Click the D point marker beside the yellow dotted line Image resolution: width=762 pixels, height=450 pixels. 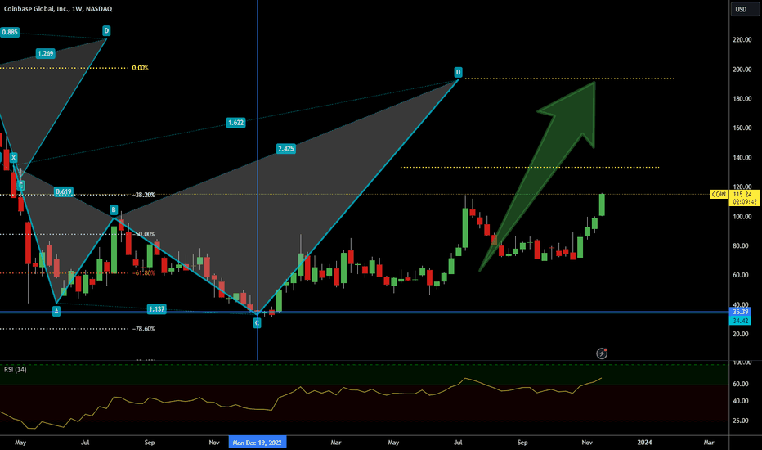pyautogui.click(x=458, y=73)
